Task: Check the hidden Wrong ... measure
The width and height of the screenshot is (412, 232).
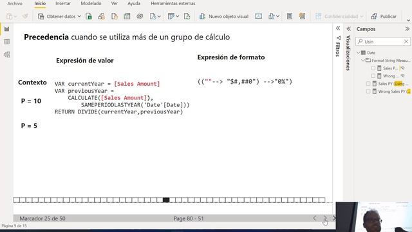Action: click(x=373, y=76)
